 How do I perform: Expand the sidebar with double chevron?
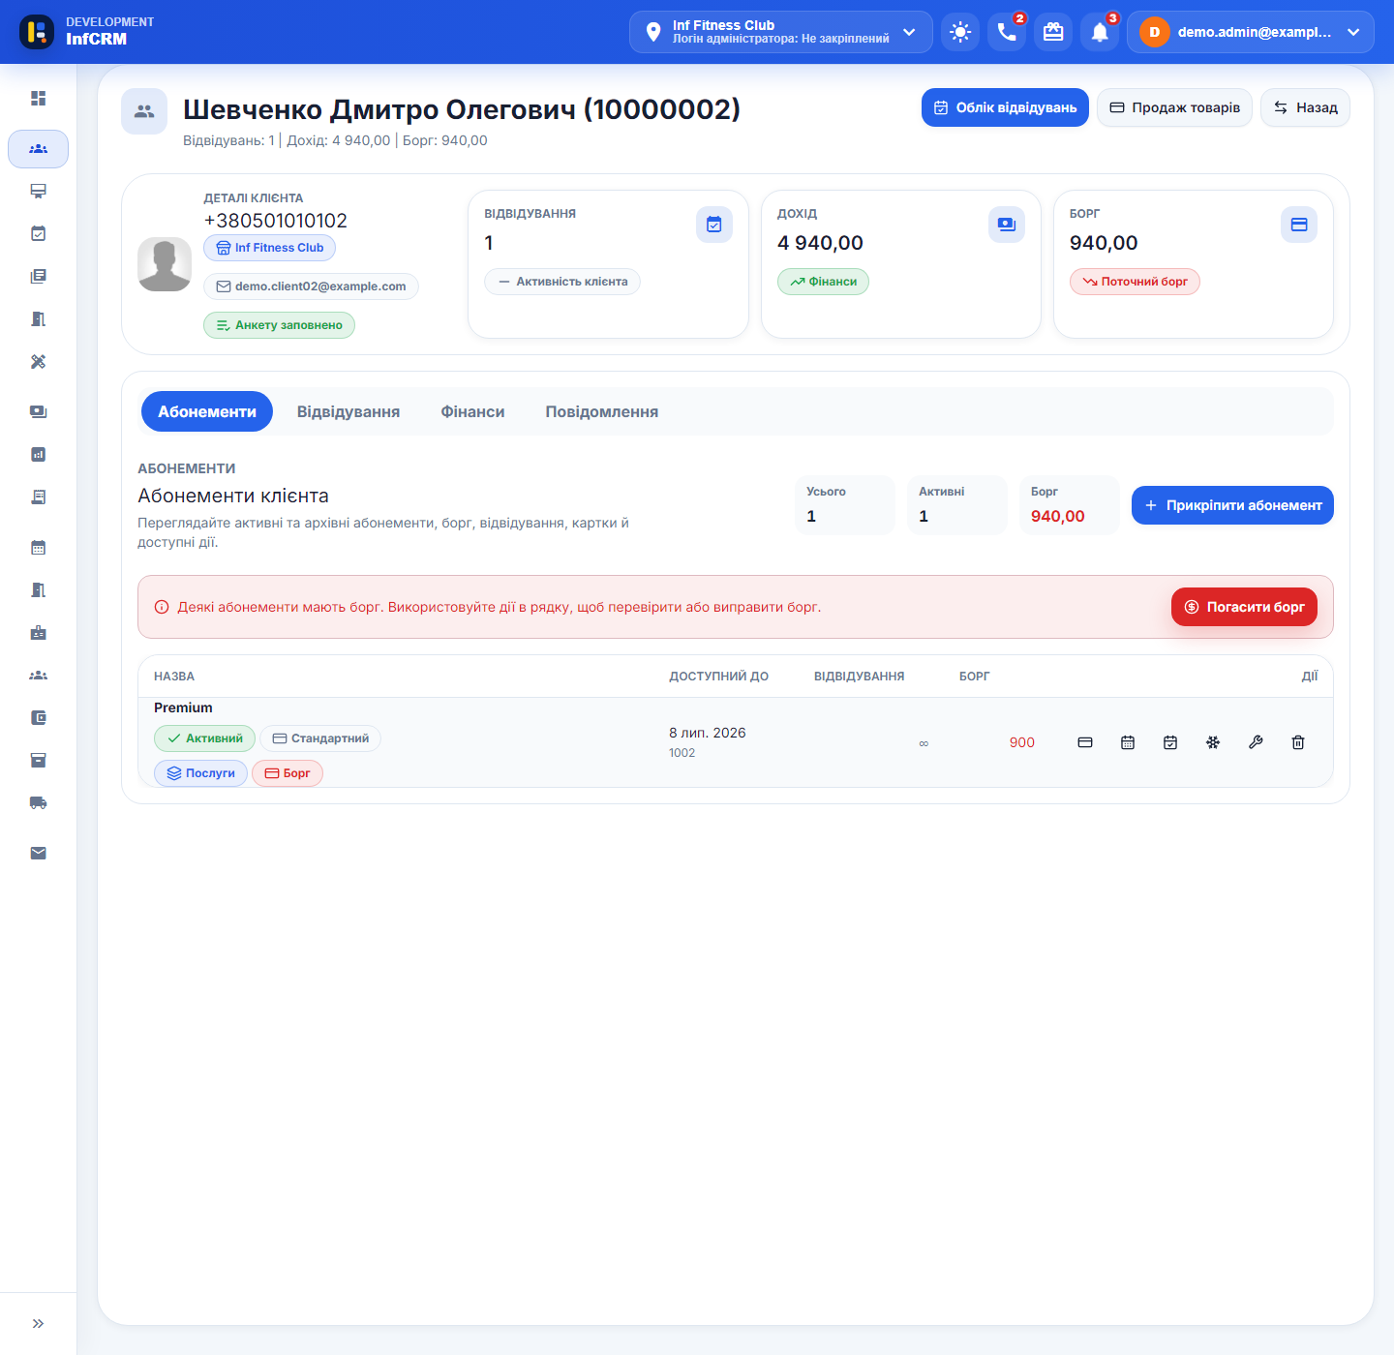[38, 1323]
